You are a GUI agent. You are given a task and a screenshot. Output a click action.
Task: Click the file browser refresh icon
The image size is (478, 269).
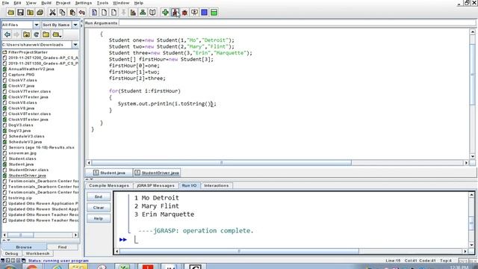37,34
